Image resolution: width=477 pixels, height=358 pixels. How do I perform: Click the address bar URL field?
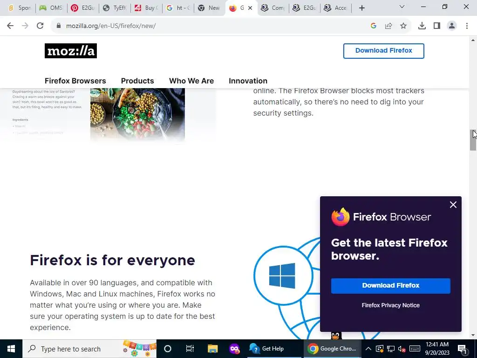pos(213,26)
